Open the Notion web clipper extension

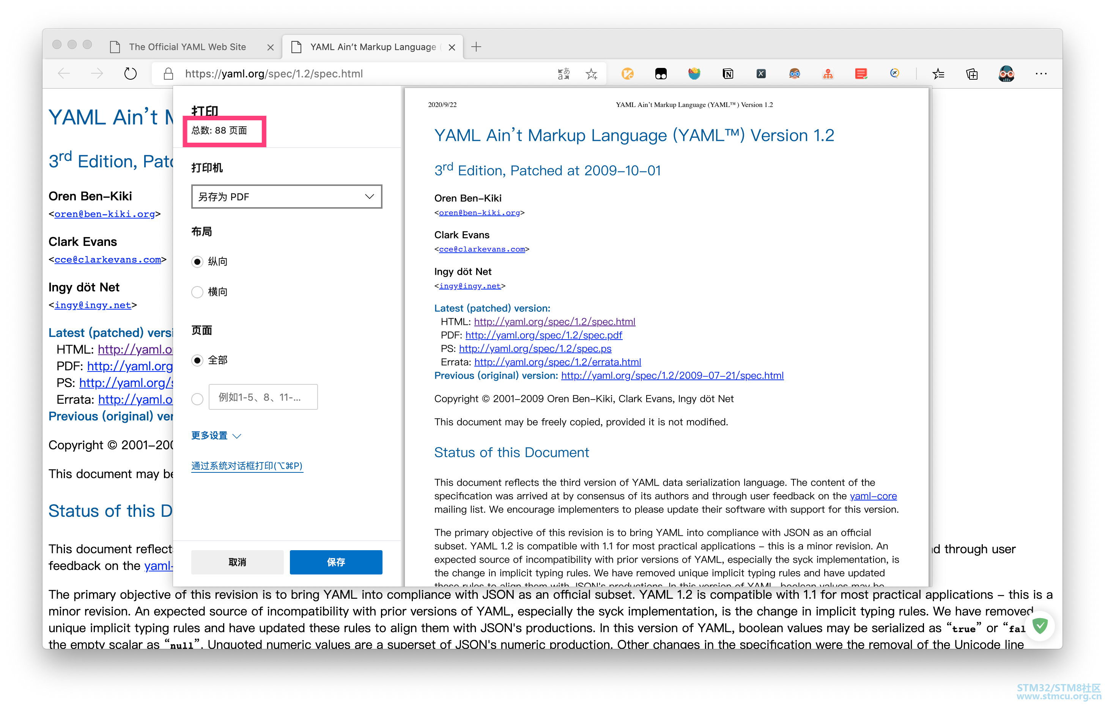click(728, 74)
